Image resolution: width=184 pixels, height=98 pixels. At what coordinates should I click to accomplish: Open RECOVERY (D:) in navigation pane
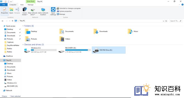pyautogui.click(x=12, y=86)
